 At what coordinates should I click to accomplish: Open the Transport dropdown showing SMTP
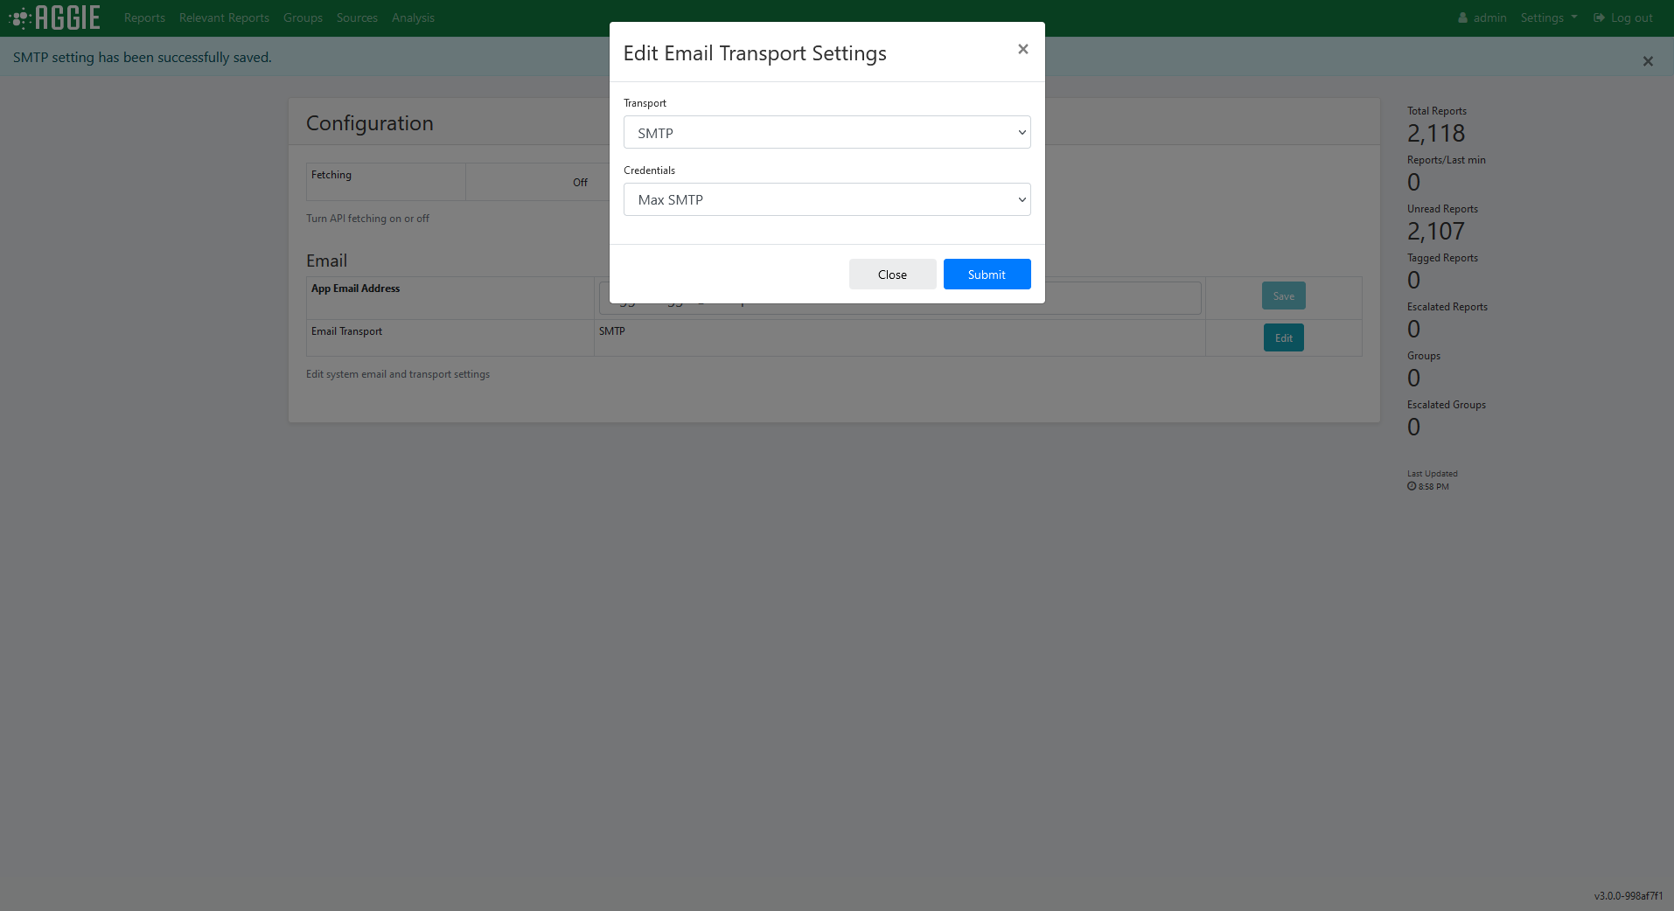coord(827,132)
